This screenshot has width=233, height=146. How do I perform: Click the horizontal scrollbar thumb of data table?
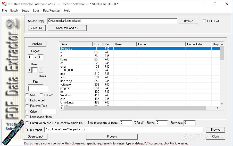(135, 108)
